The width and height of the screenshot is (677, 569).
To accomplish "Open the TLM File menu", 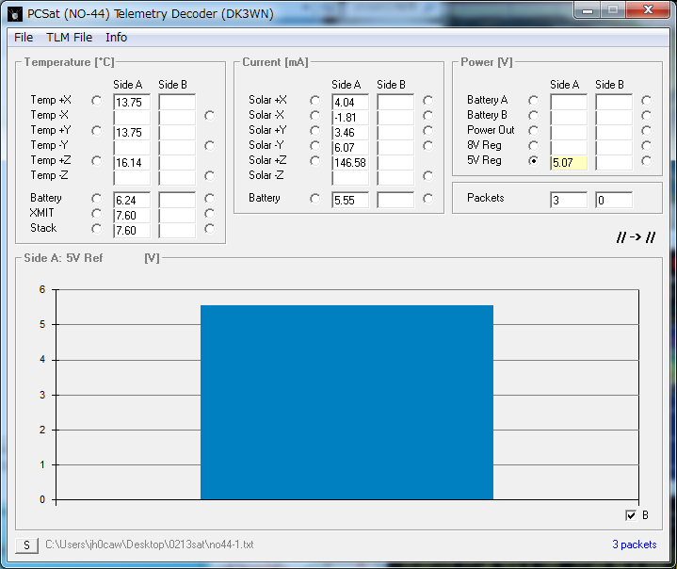I will [x=69, y=38].
